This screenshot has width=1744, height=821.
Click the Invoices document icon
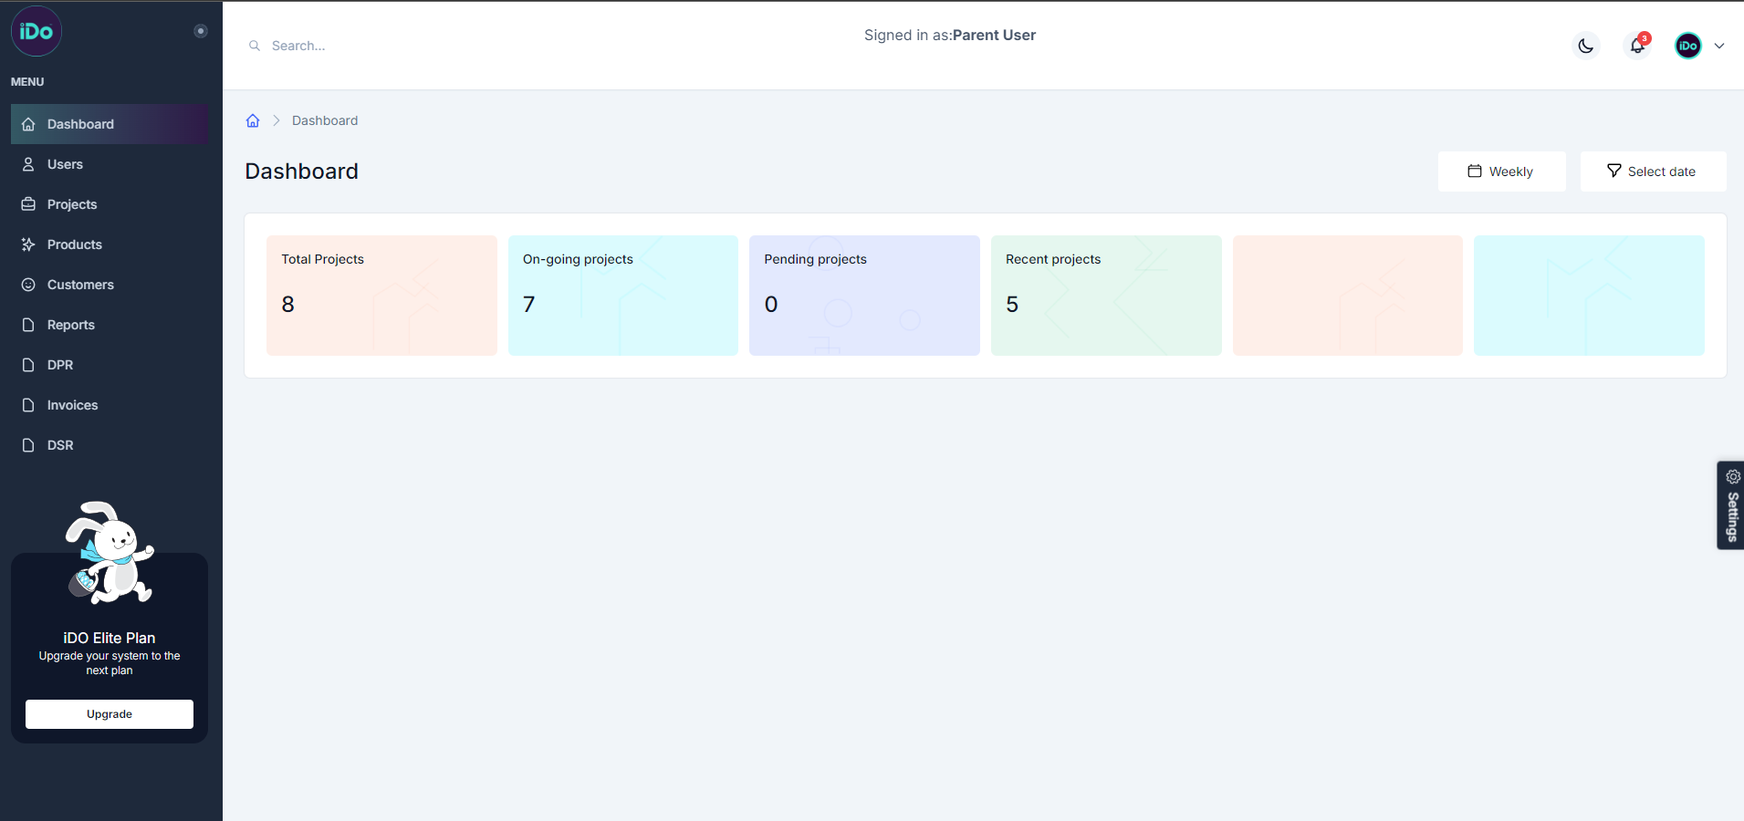(x=28, y=405)
